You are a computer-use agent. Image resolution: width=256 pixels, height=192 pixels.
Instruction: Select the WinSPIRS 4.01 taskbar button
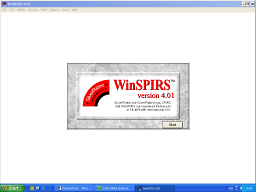pyautogui.click(x=154, y=188)
